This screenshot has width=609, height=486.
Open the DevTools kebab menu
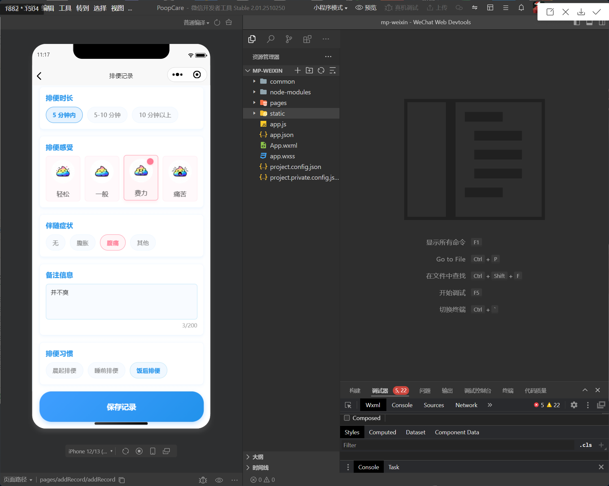(588, 405)
